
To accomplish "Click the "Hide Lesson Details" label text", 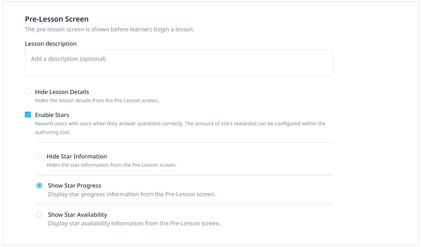I will (62, 92).
